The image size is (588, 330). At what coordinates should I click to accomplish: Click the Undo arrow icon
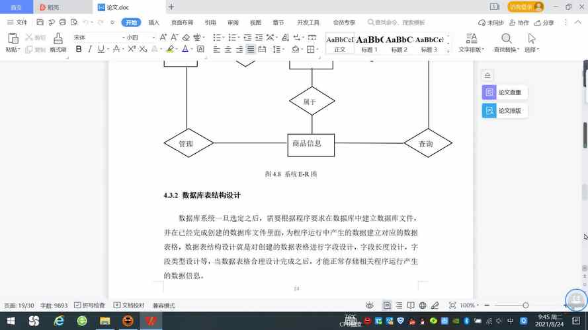(86, 22)
